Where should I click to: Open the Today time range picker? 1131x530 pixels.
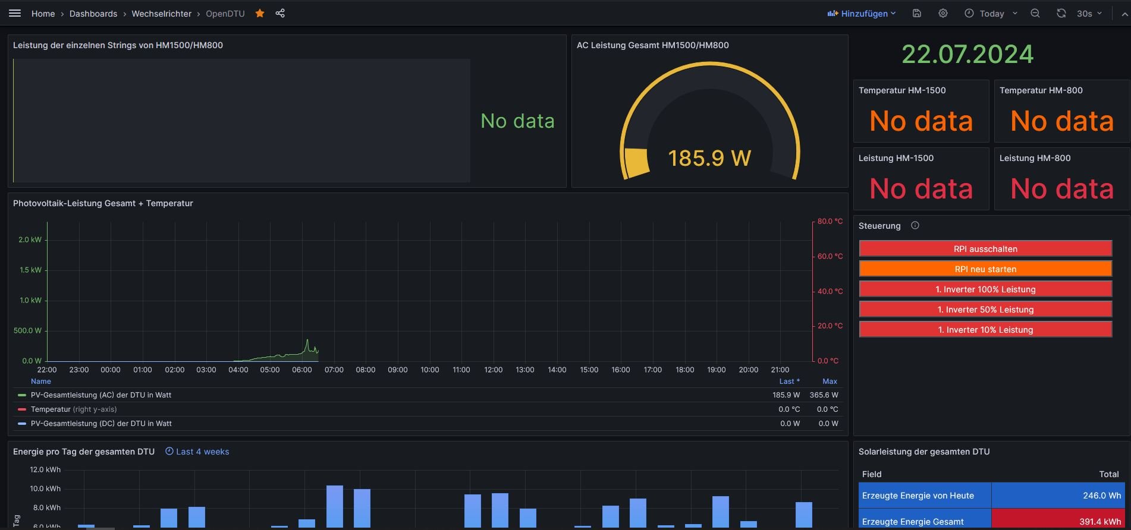click(x=991, y=13)
